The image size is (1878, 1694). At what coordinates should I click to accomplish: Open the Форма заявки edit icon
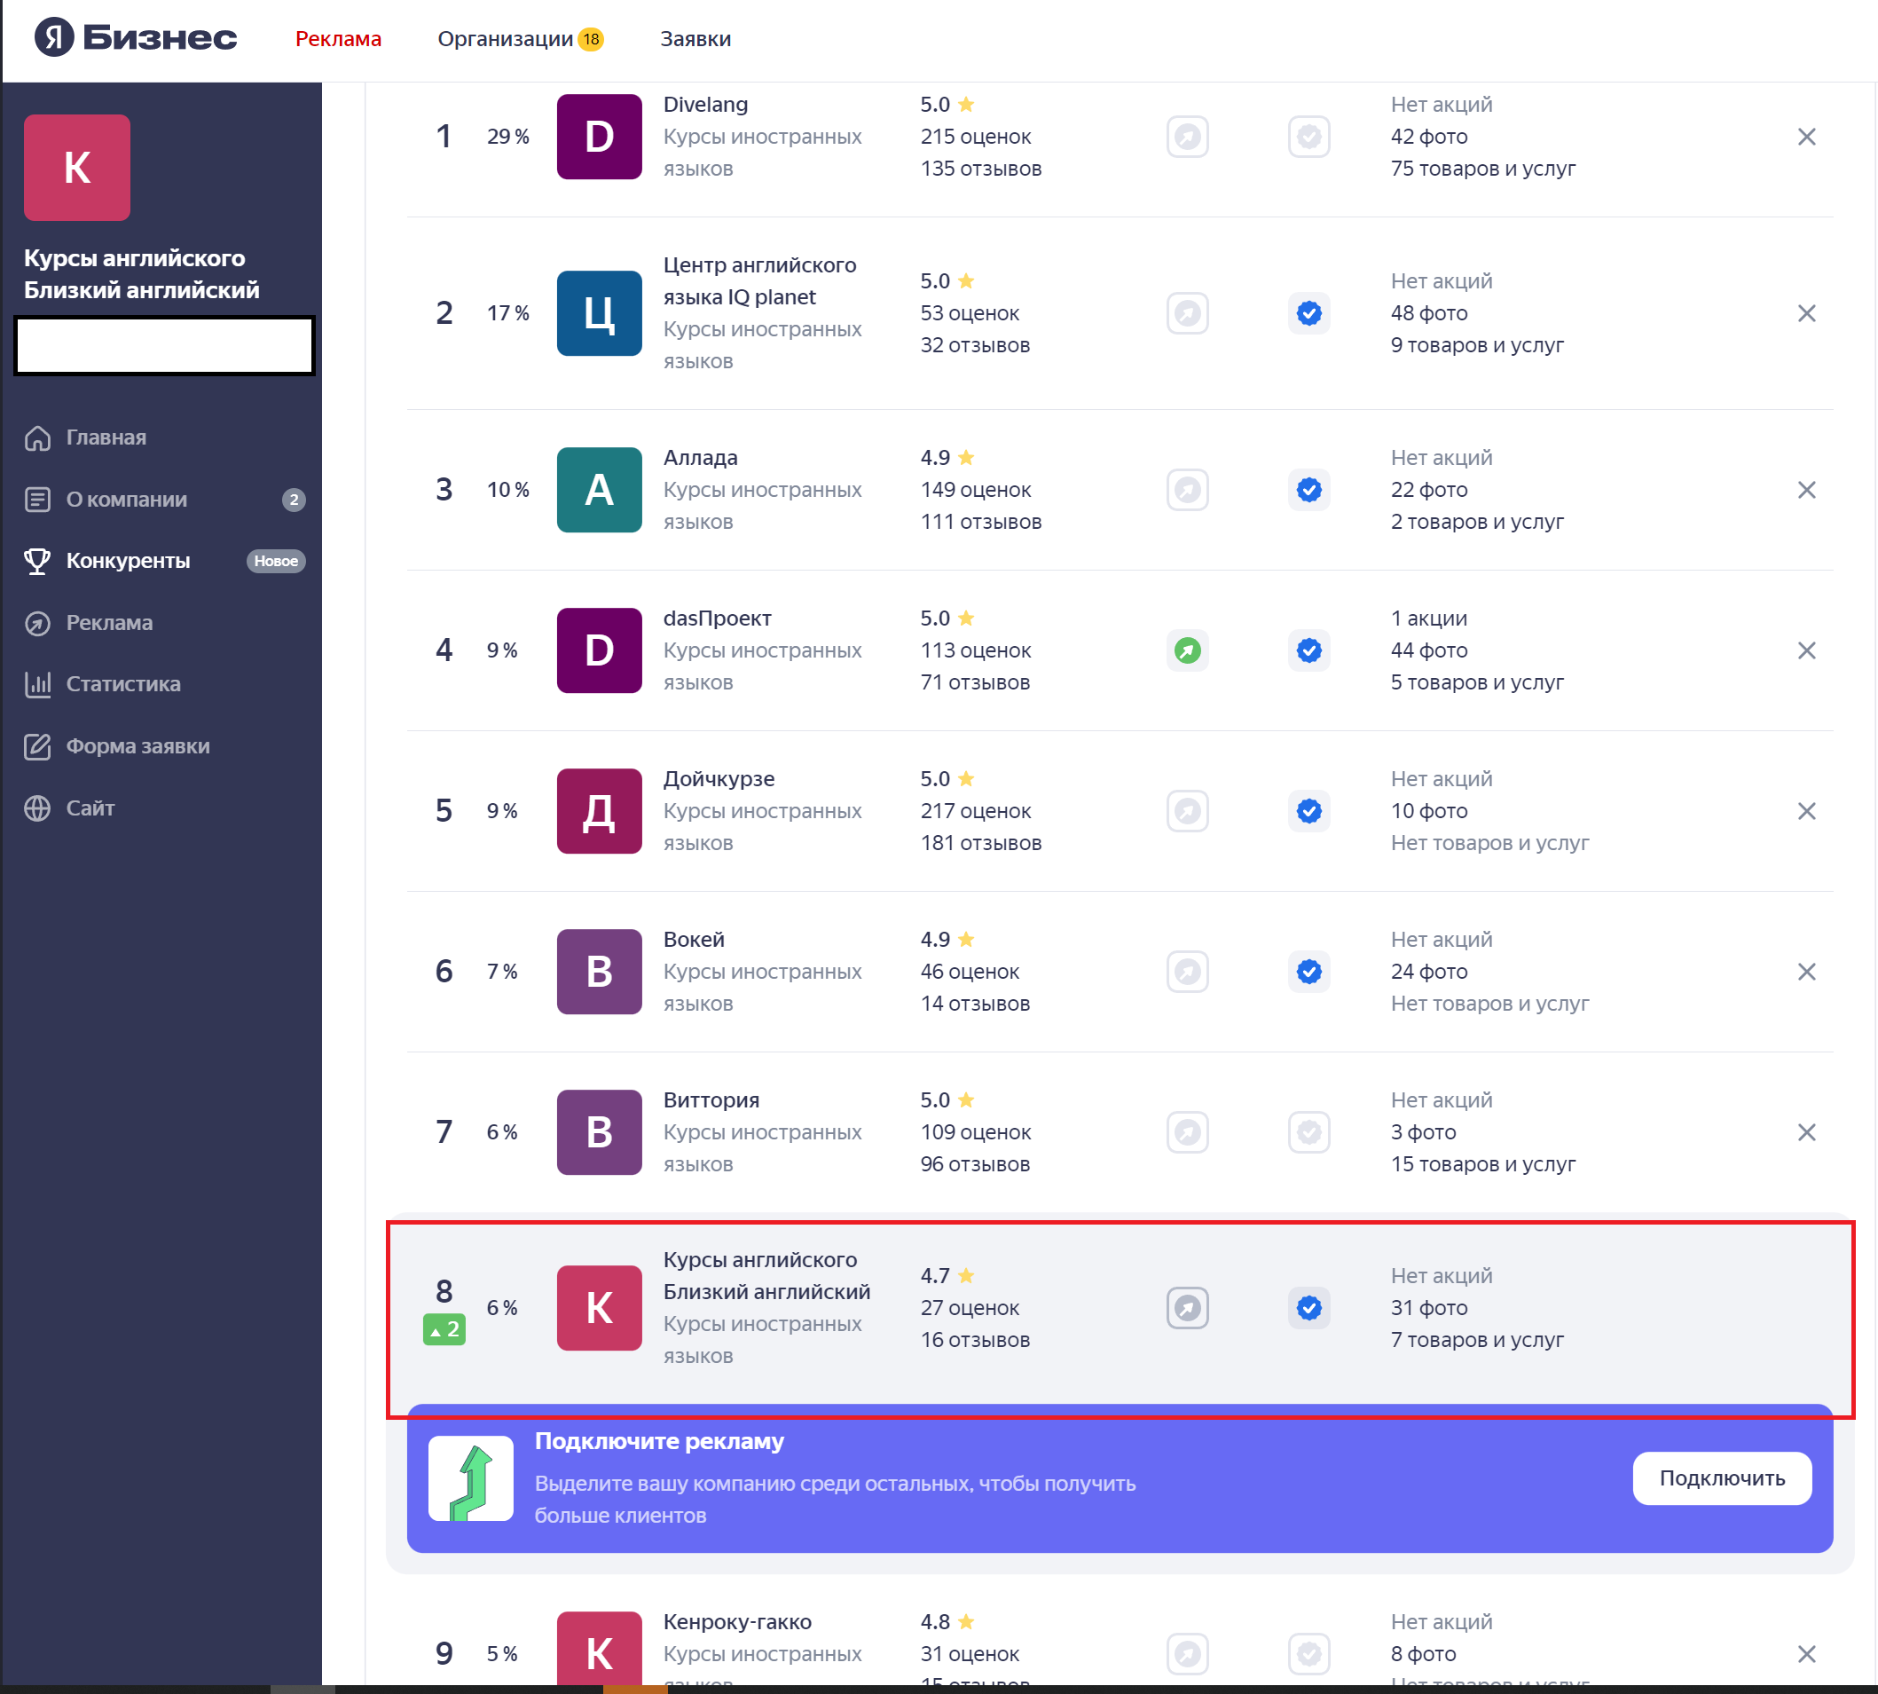click(37, 746)
